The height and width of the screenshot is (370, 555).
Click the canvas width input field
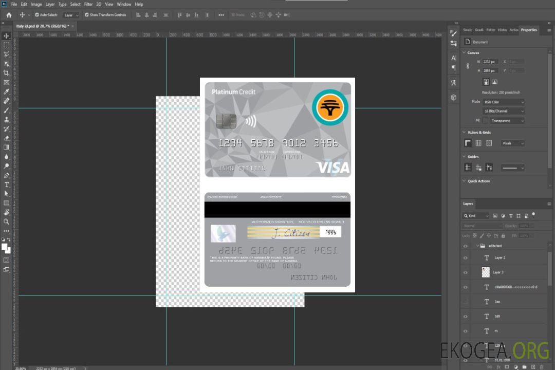(x=491, y=62)
